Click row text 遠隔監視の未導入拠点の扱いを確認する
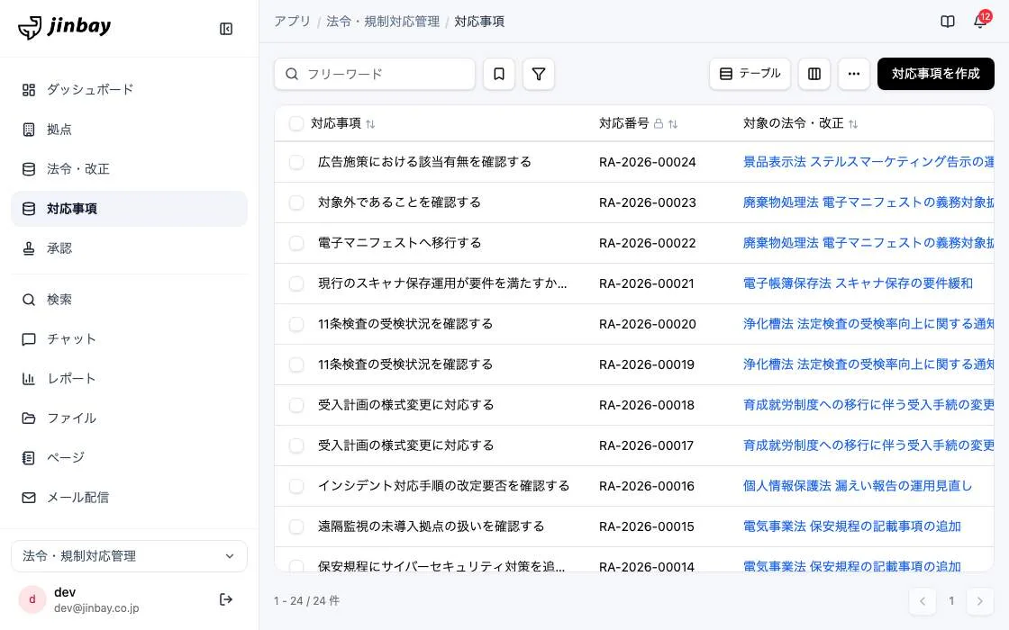This screenshot has width=1009, height=630. [x=432, y=526]
